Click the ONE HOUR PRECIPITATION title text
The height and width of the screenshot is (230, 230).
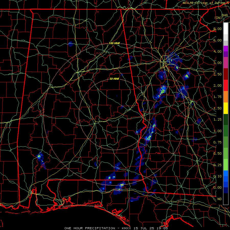tap(90, 228)
